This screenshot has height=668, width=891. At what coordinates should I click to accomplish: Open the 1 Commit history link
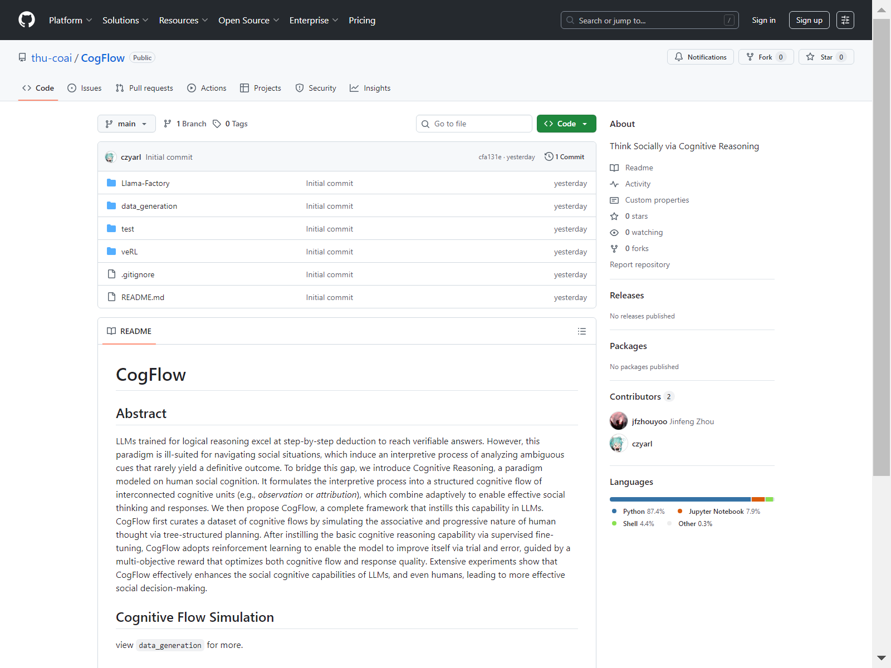[565, 157]
